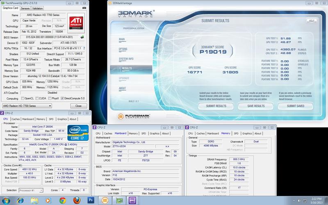Open the AMD Radeon HD 7700 Series dropdown
This screenshot has height=205, width=328.
click(27, 106)
